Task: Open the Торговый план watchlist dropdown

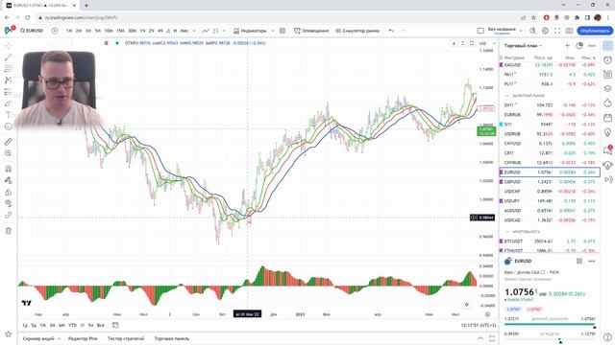Action: click(x=523, y=46)
